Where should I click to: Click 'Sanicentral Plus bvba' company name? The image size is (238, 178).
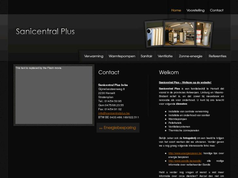tap(113, 85)
